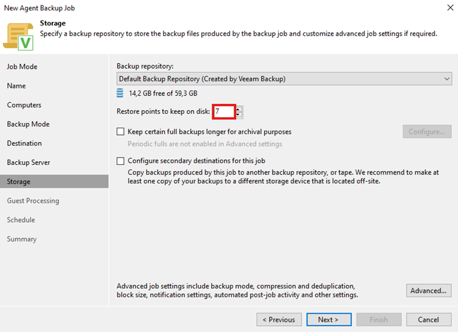Cancel the backup job wizard
This screenshot has height=332, width=458.
click(x=428, y=319)
